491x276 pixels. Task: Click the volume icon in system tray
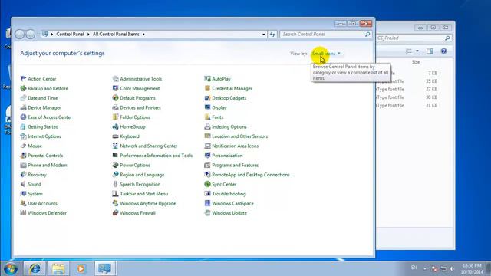452,268
